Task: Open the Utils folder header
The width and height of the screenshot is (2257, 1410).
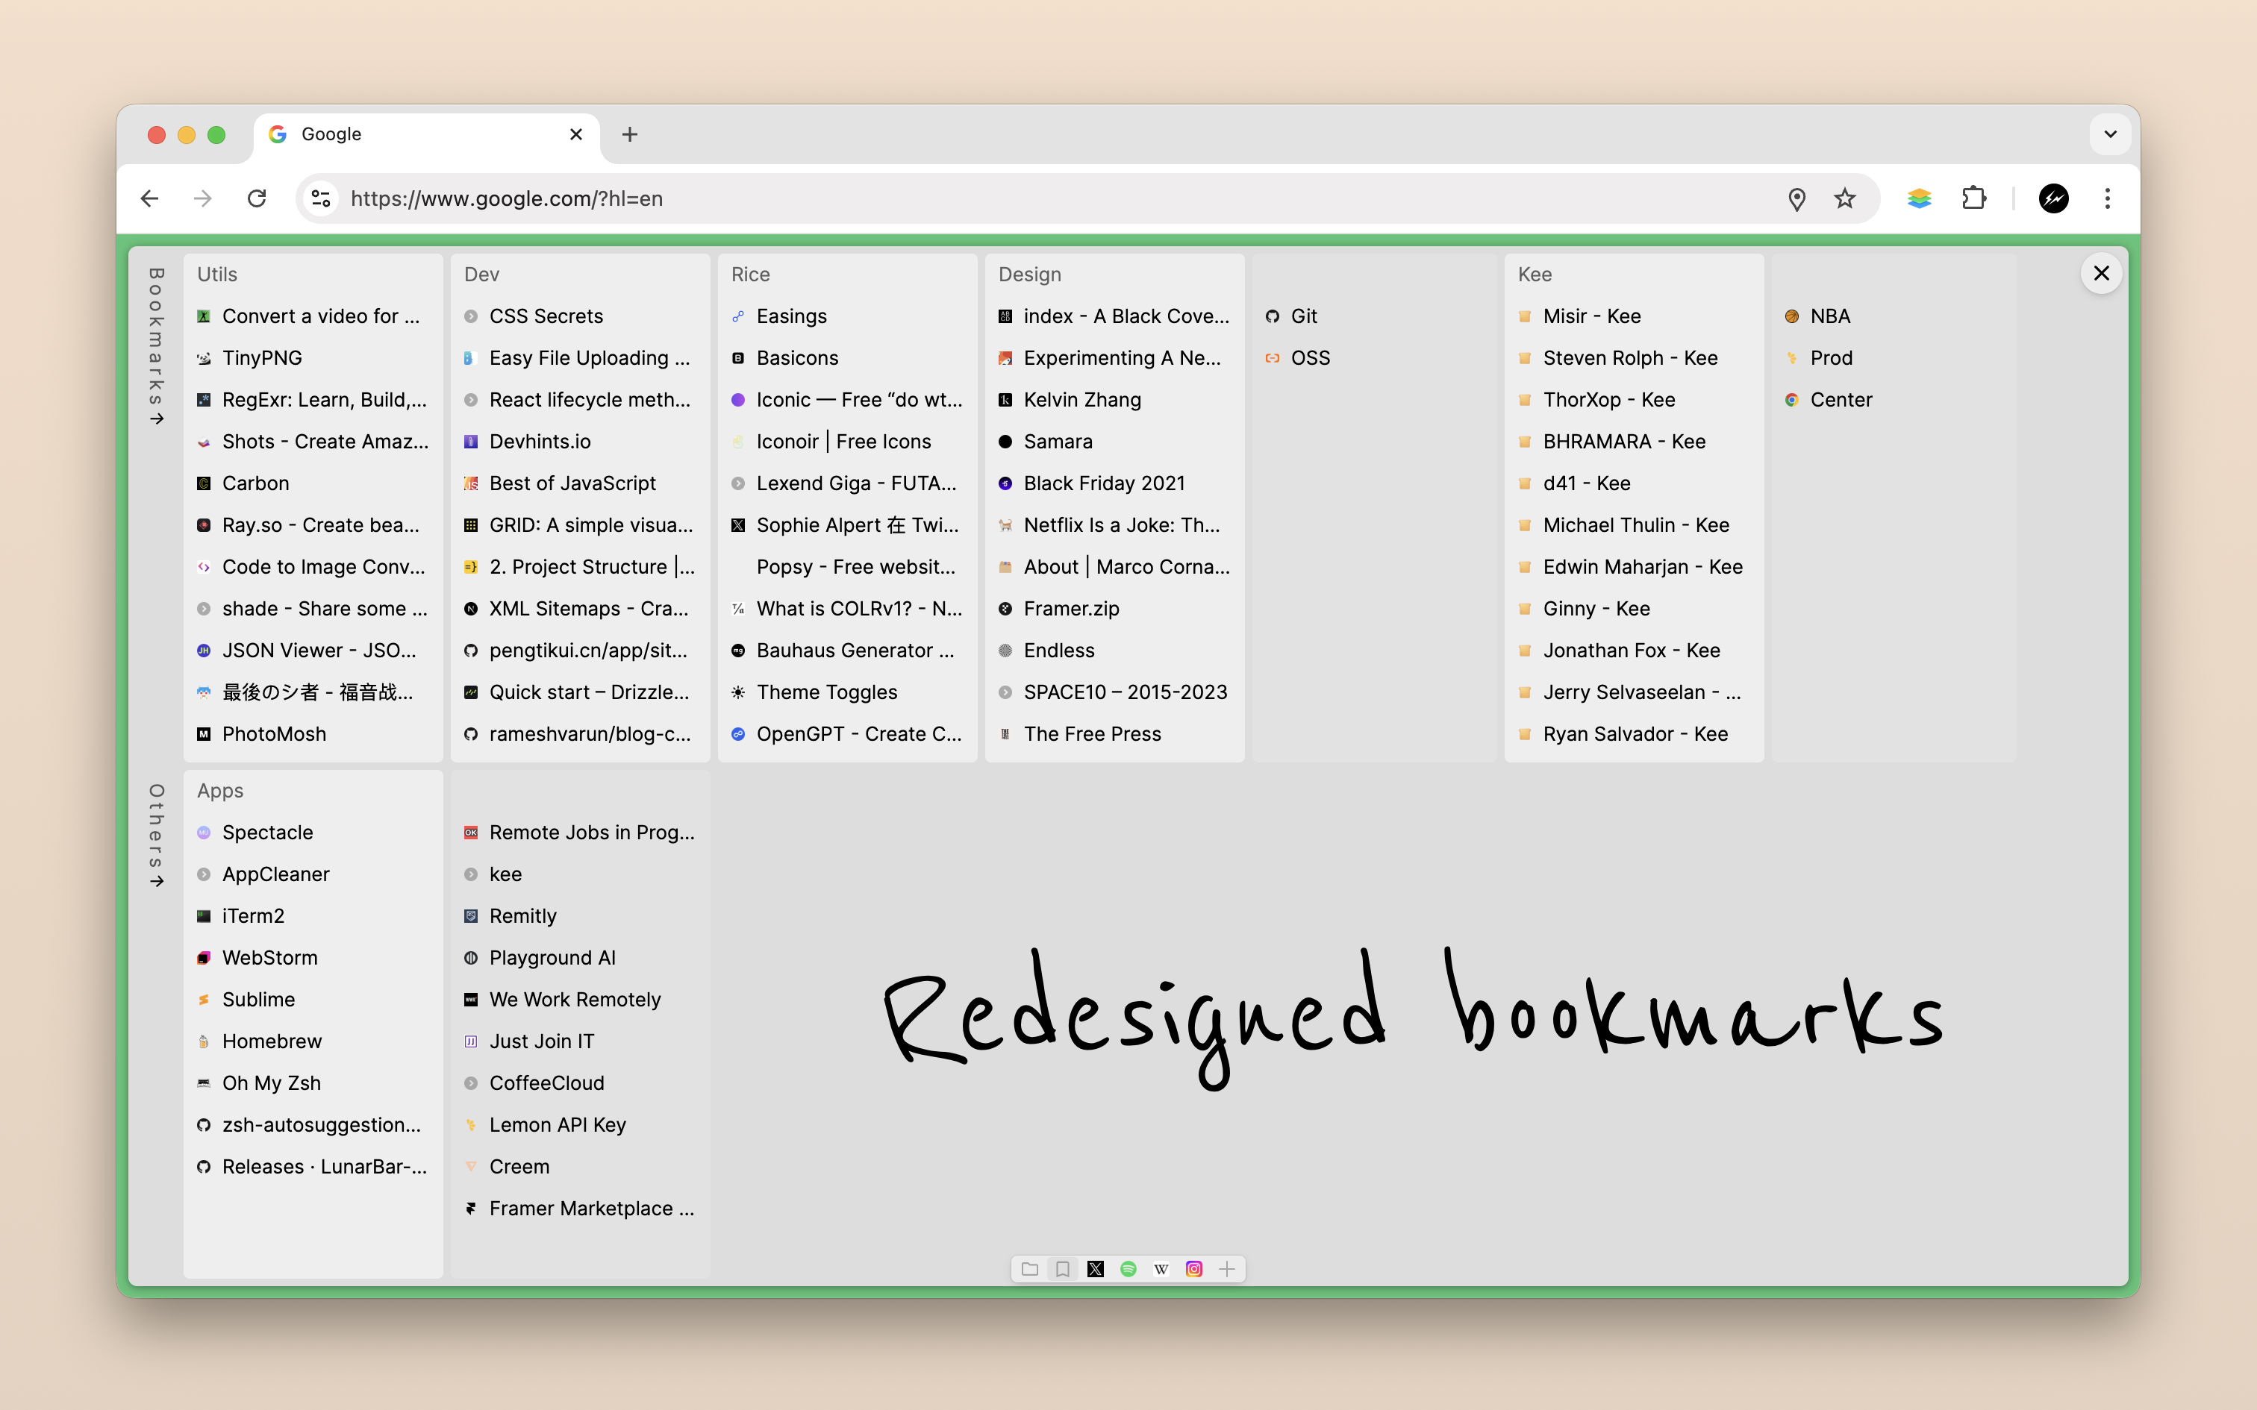Action: [217, 275]
